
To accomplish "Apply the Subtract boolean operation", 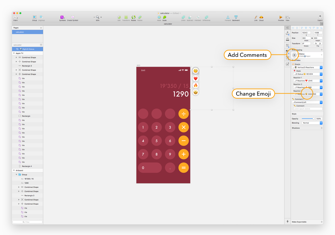I will coord(190,17).
